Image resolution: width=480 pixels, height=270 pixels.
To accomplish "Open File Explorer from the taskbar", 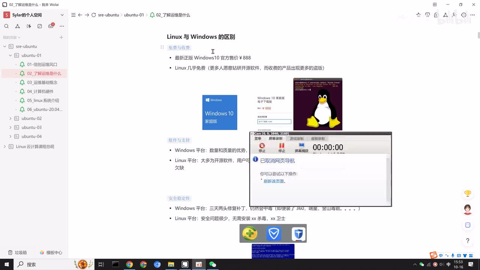I will [x=171, y=264].
